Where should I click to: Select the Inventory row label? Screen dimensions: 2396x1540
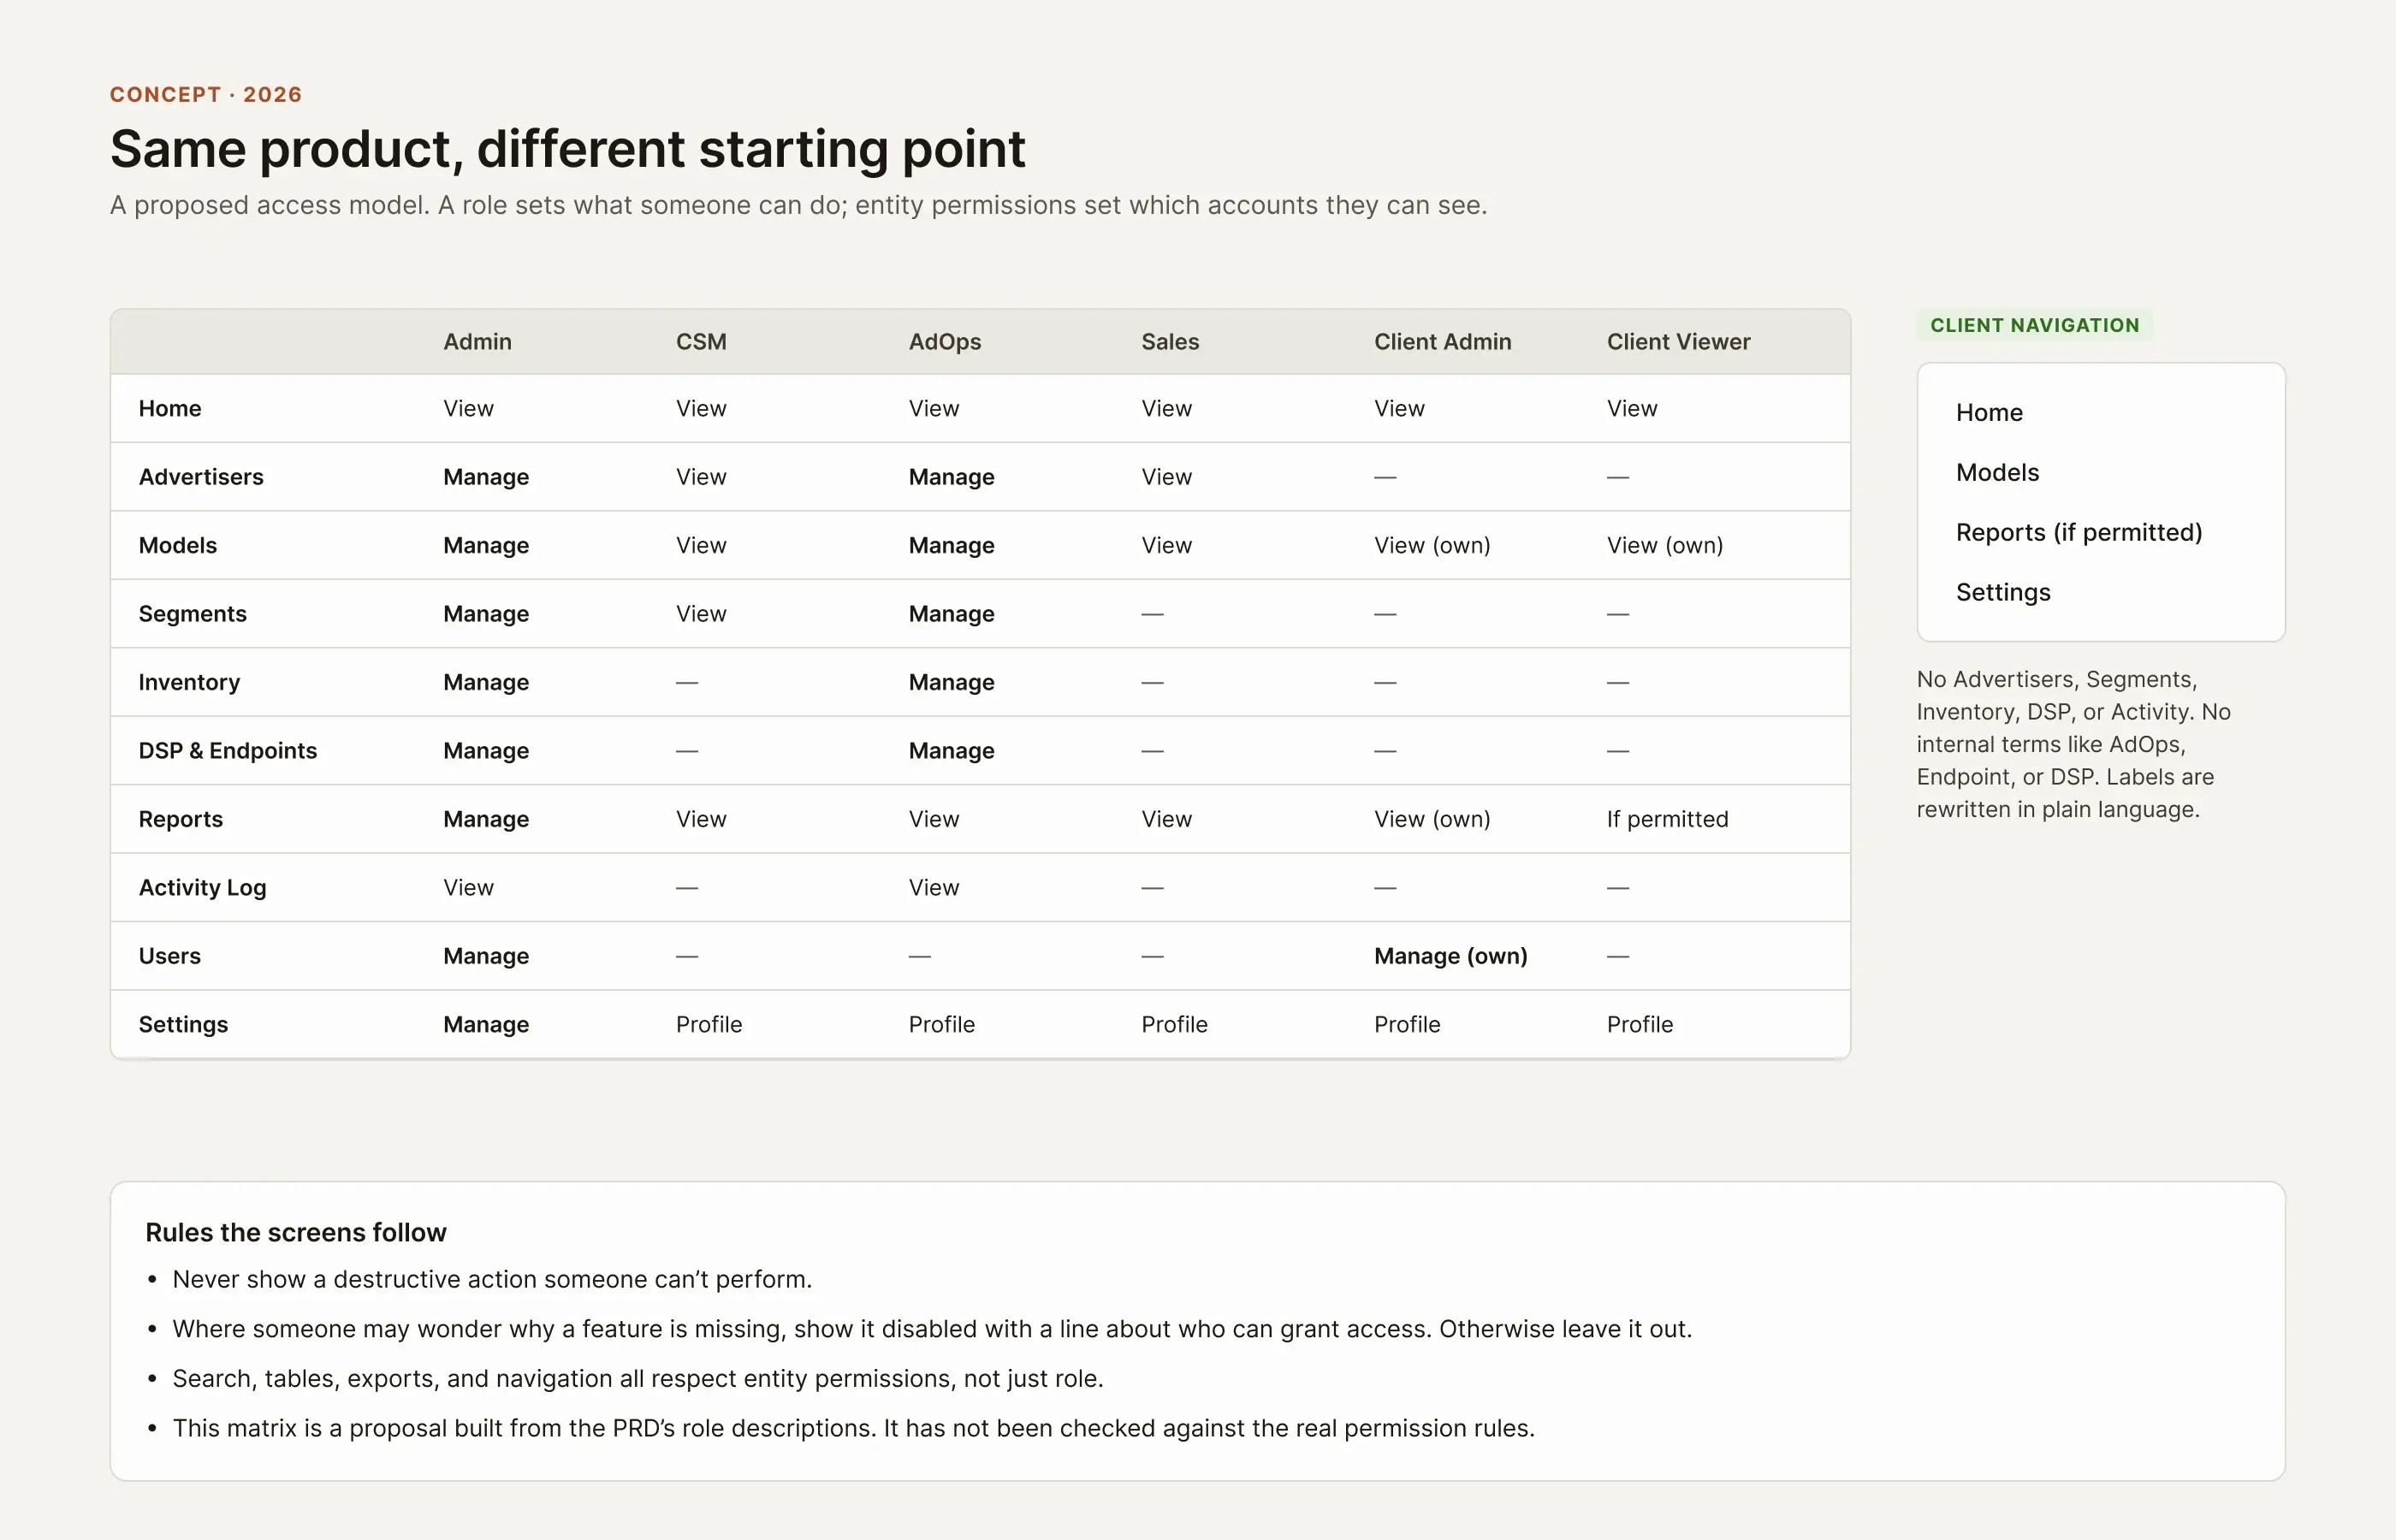click(x=189, y=682)
